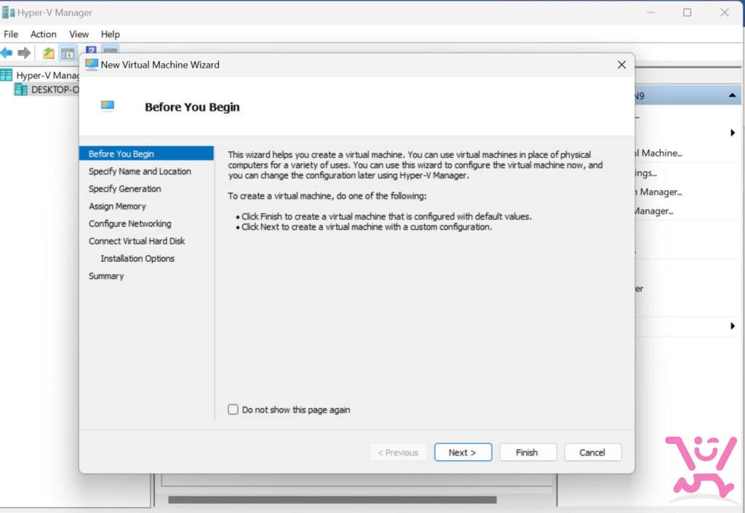The width and height of the screenshot is (745, 513).
Task: Minimize the Hyper-V Manager window
Action: pyautogui.click(x=651, y=12)
